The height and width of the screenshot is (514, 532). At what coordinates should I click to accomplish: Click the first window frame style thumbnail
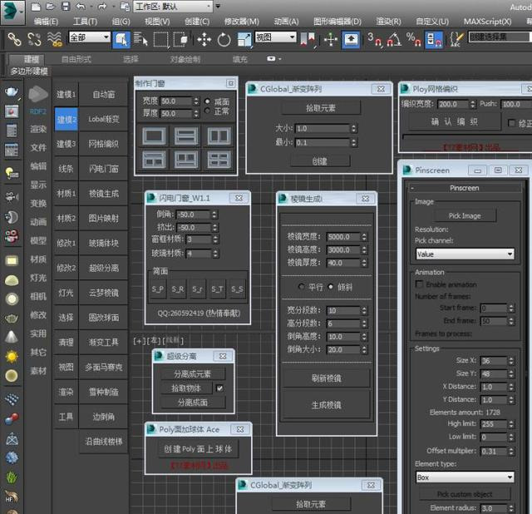(x=155, y=135)
